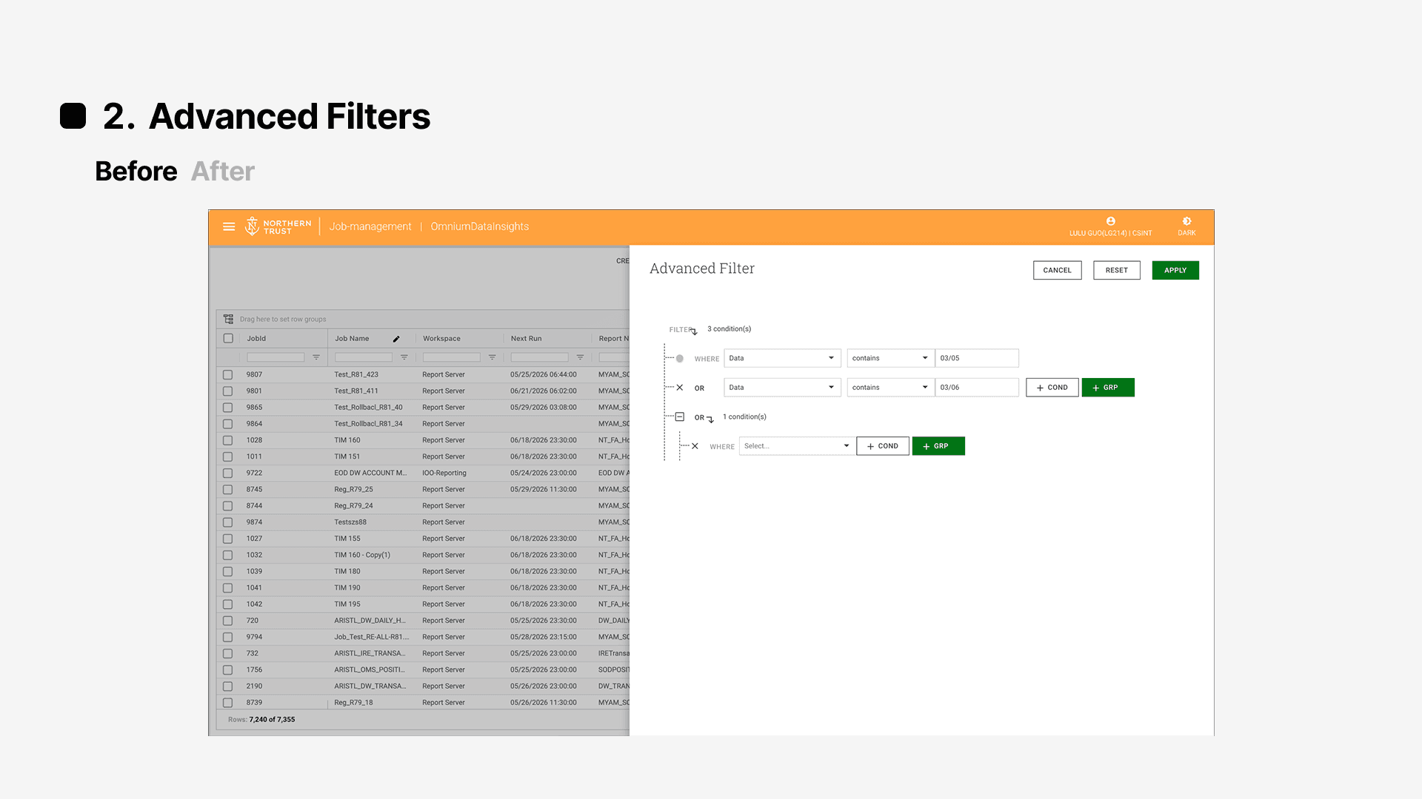Open the contains operator dropdown in OR row
Image resolution: width=1422 pixels, height=799 pixels.
click(890, 388)
